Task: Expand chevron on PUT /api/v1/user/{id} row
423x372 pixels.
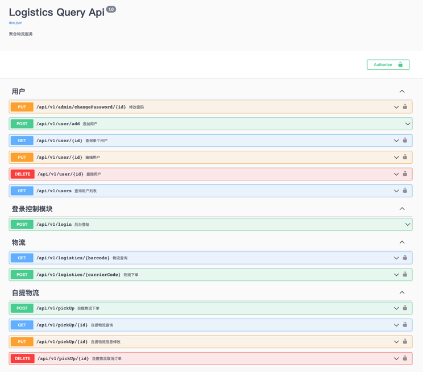Action: click(x=396, y=158)
